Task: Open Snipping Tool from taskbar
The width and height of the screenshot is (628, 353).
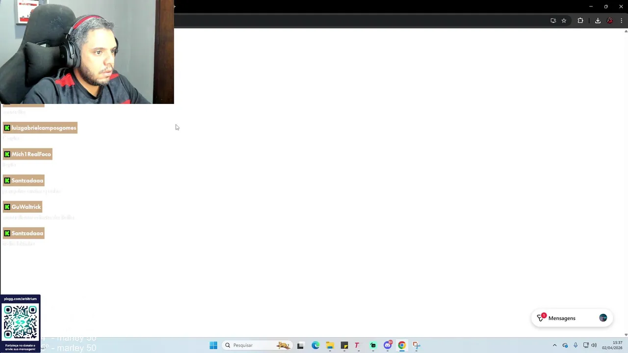Action: pyautogui.click(x=416, y=345)
